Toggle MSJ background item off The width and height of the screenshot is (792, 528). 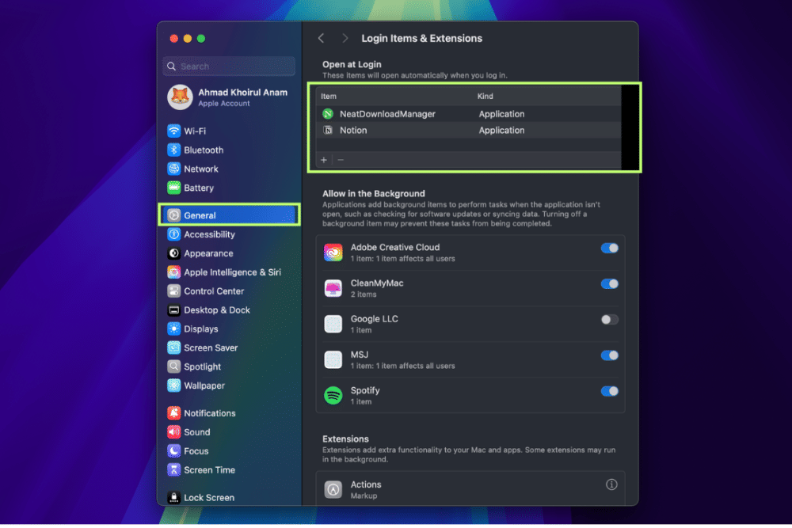tap(609, 355)
